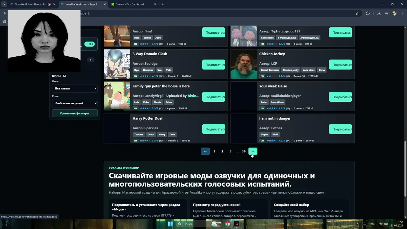Open the I am not in danger title
The height and width of the screenshot is (229, 407).
pos(275,118)
